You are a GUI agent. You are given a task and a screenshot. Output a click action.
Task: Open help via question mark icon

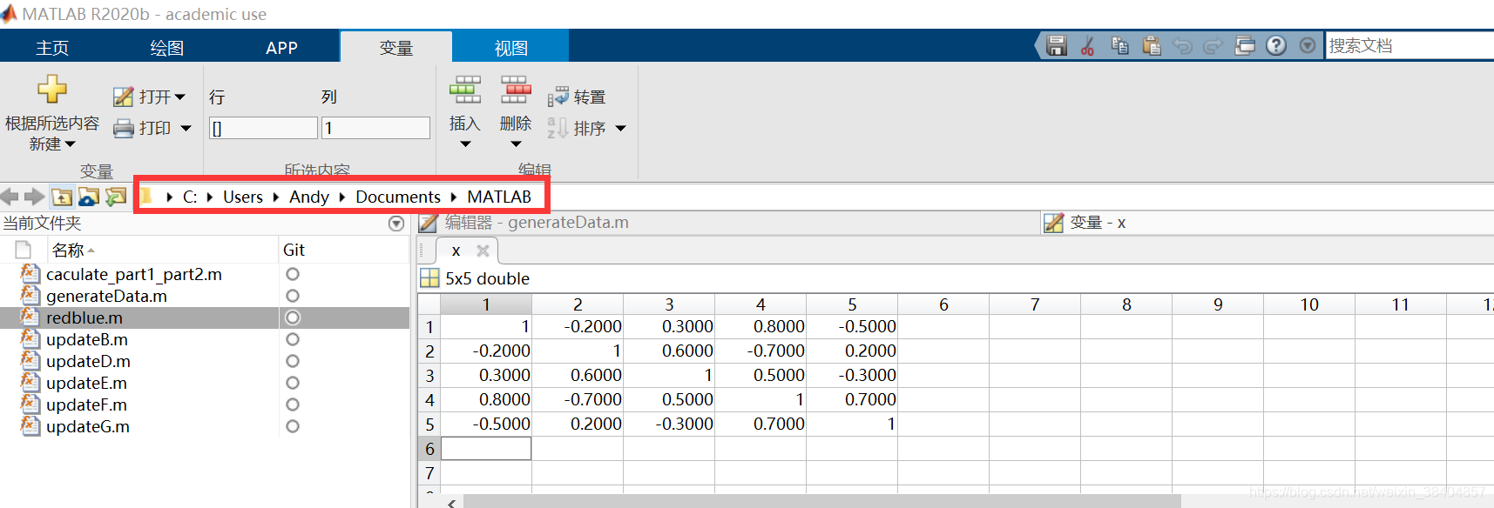pos(1276,46)
